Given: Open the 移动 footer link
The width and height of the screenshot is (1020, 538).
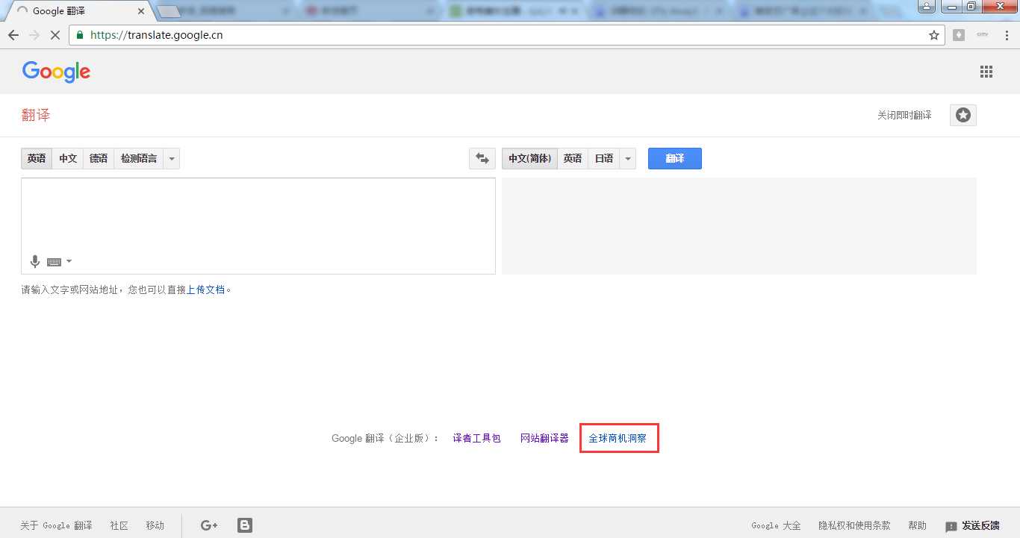Looking at the screenshot, I should [155, 525].
